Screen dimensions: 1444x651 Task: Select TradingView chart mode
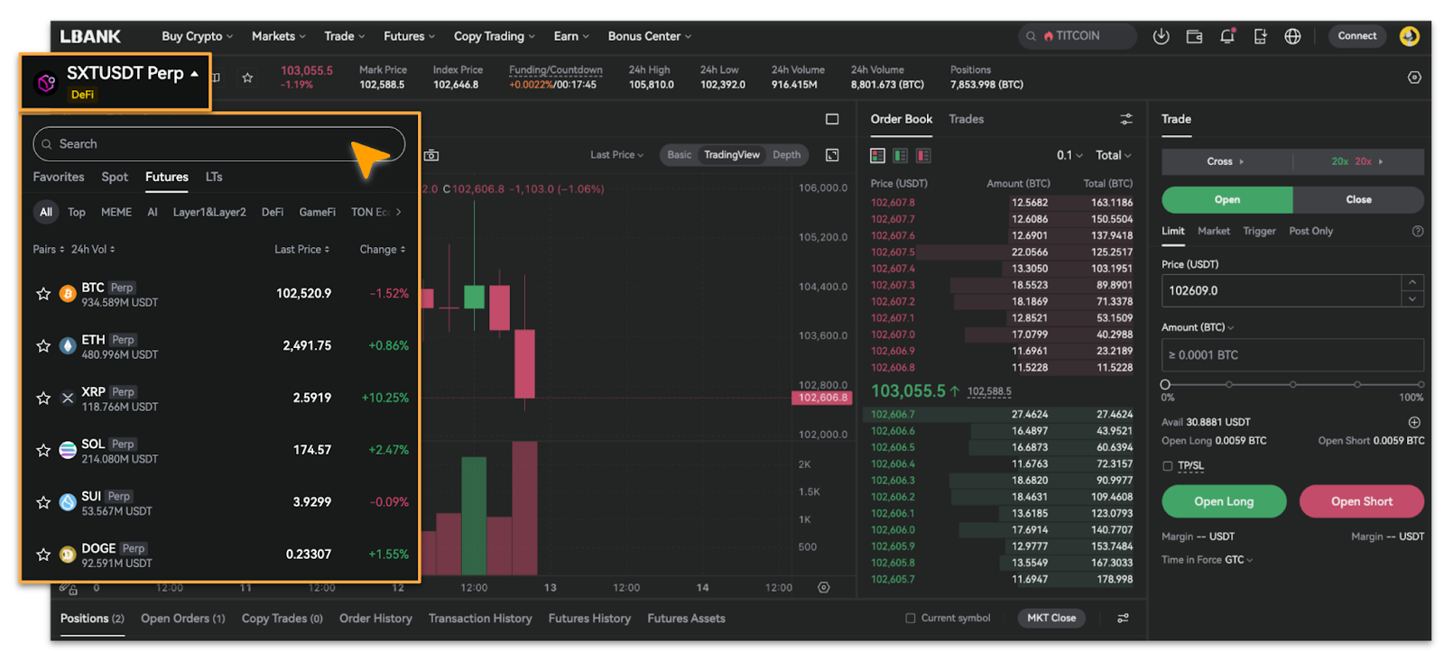click(x=731, y=155)
